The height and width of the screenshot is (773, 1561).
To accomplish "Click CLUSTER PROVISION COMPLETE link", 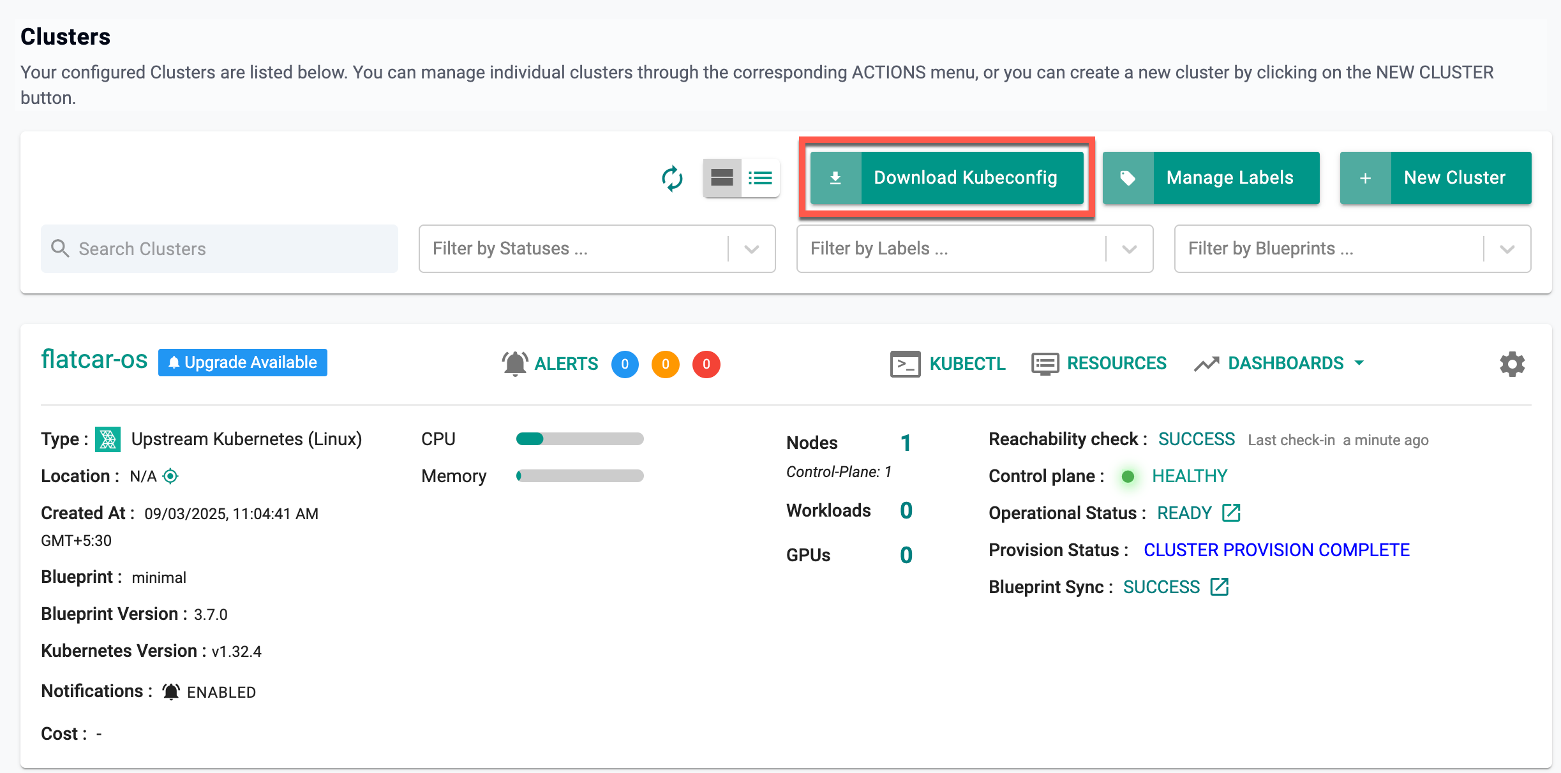I will tap(1276, 550).
